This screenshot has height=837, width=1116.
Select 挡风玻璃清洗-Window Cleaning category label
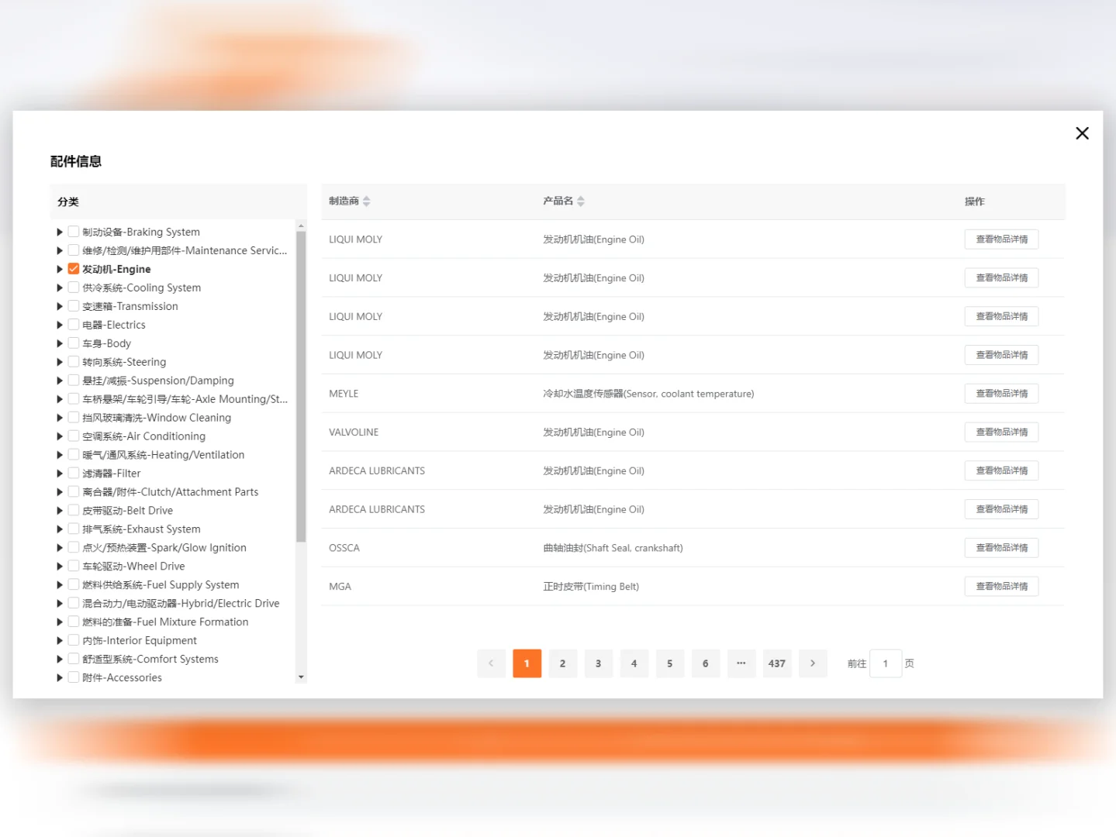pos(157,418)
